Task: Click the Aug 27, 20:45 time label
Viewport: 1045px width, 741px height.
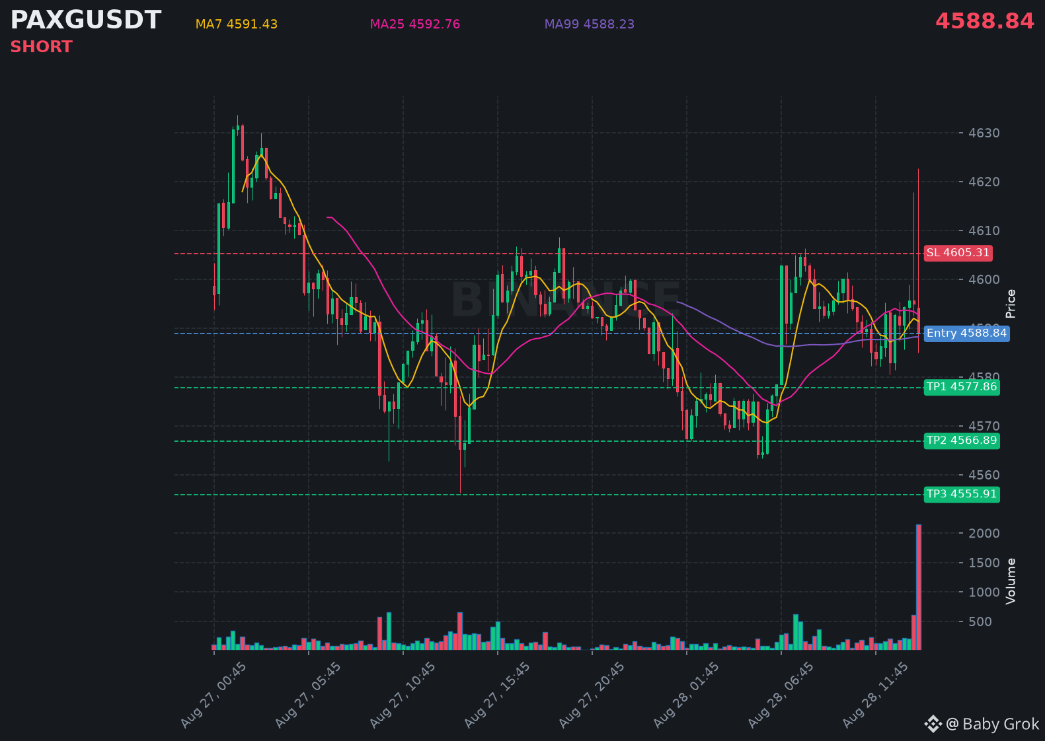Action: [x=592, y=695]
